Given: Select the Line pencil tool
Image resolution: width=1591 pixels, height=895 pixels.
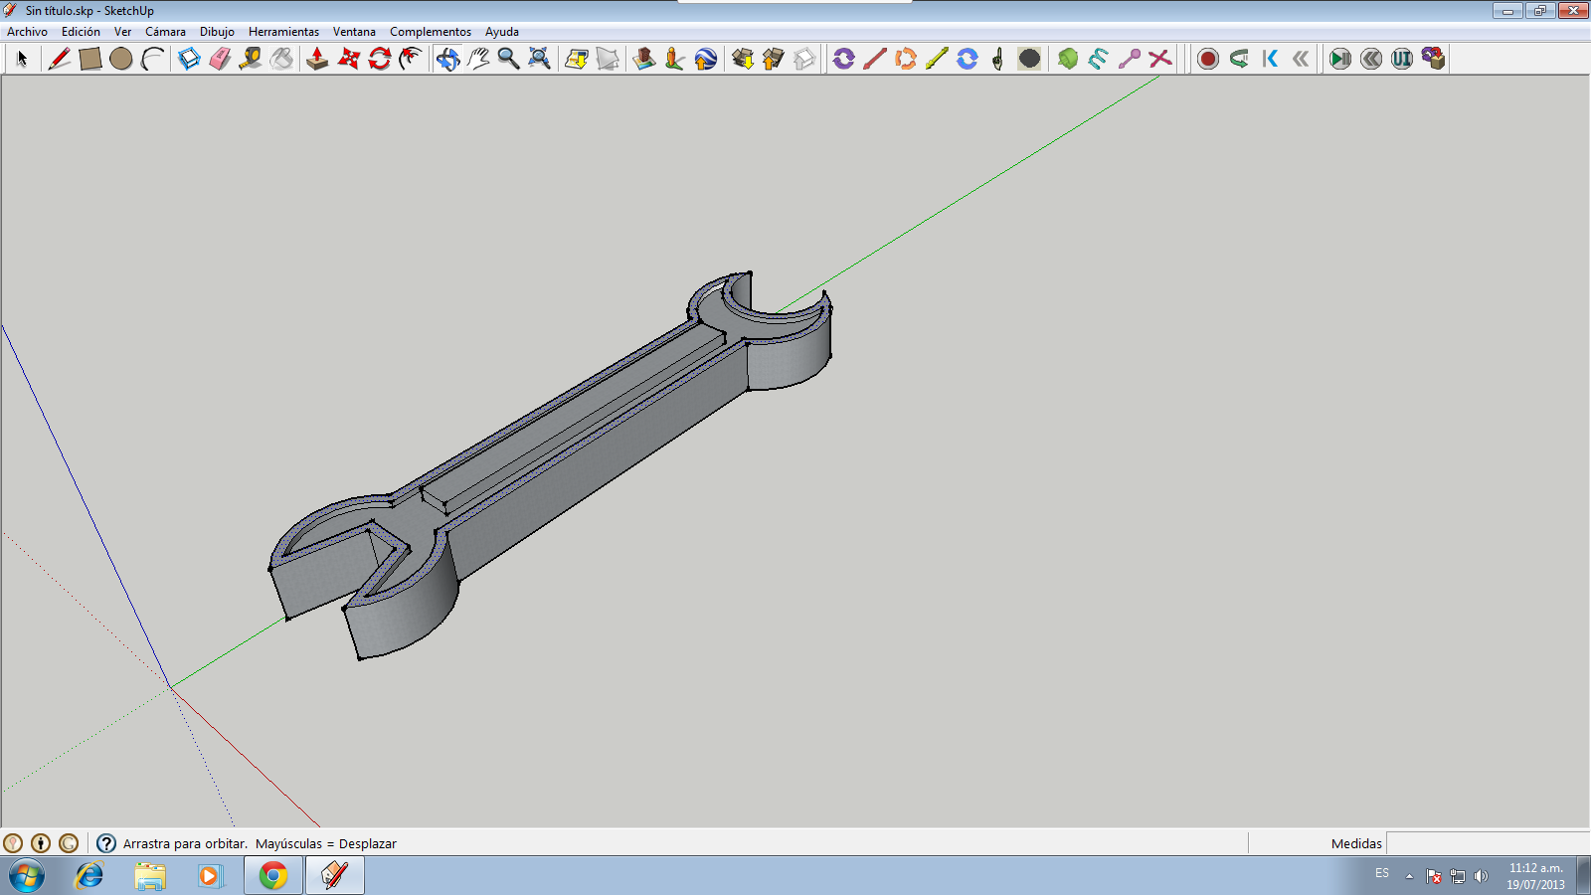Looking at the screenshot, I should point(59,59).
